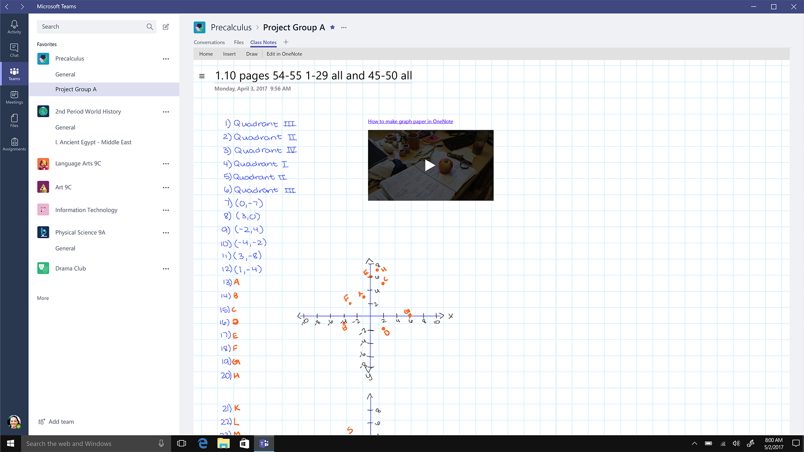Image resolution: width=804 pixels, height=452 pixels.
Task: Expand the More teams list
Action: click(43, 298)
